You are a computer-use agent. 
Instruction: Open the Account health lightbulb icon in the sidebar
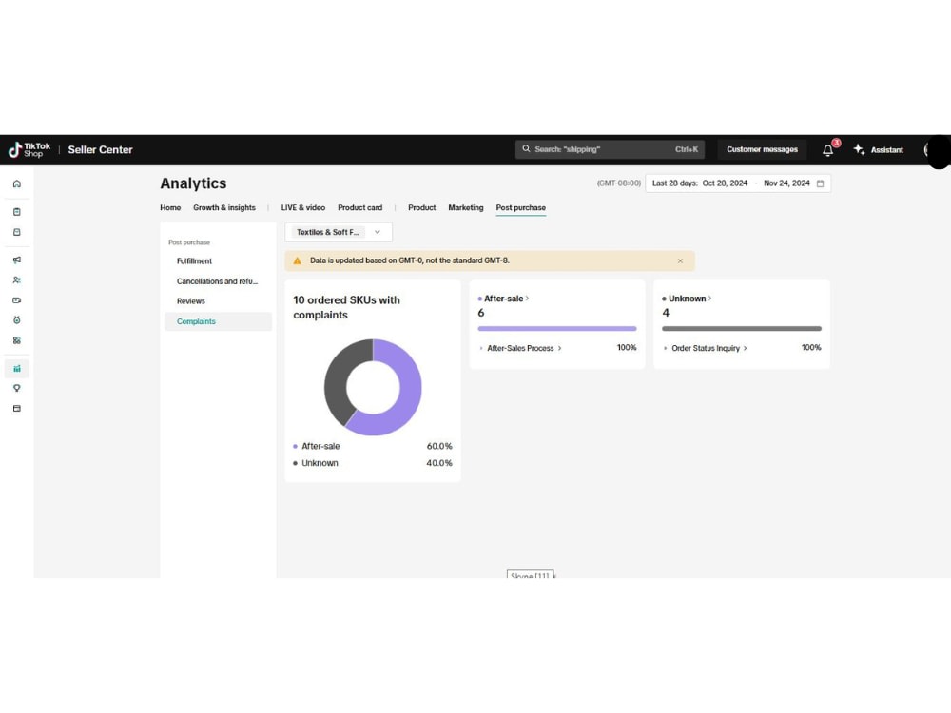(17, 388)
